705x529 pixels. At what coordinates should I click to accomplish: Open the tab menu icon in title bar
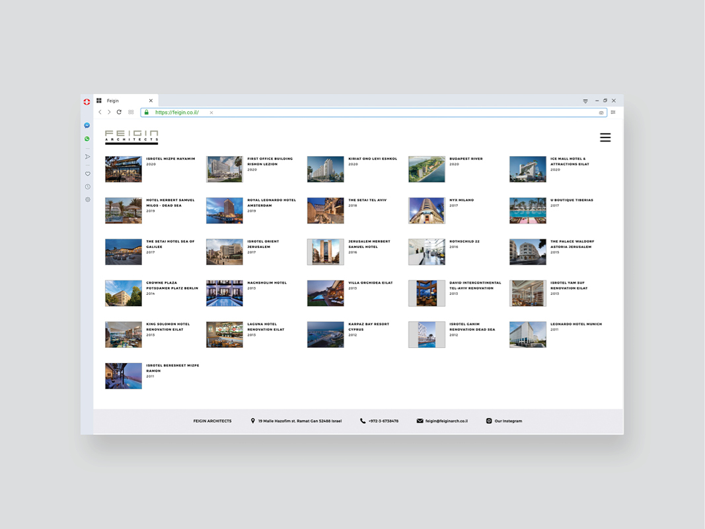pos(585,101)
